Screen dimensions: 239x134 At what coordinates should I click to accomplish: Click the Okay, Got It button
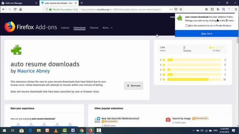click(x=207, y=33)
